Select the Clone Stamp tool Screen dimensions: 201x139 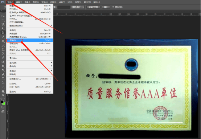pyautogui.click(x=3, y=49)
